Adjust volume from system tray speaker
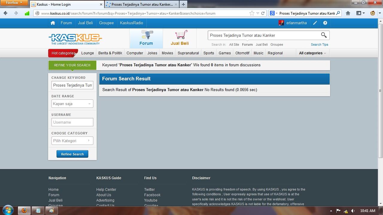This screenshot has height=215, width=383. pos(353,211)
